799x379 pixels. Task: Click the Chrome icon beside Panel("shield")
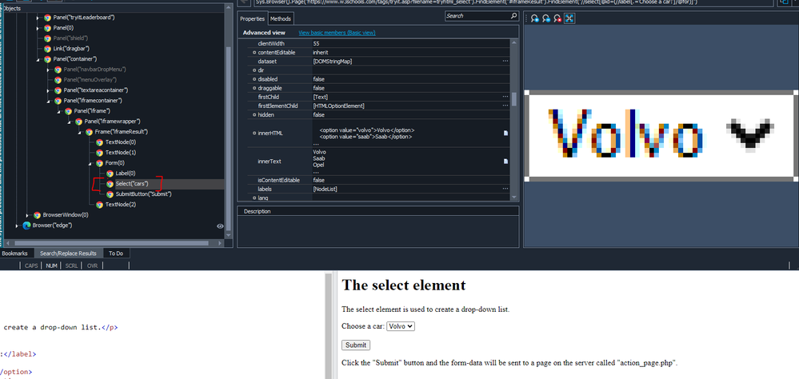coord(47,38)
